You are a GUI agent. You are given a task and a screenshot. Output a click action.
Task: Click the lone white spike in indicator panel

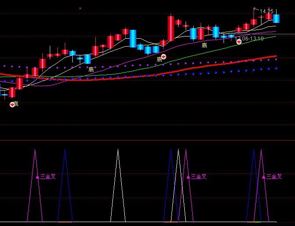click(118, 185)
